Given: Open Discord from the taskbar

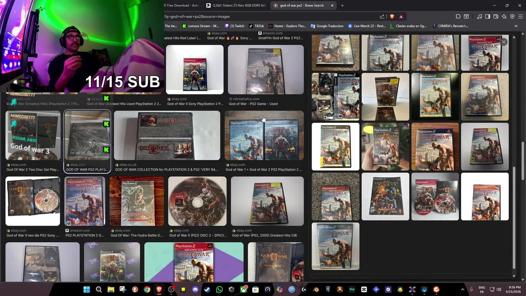Looking at the screenshot, I should (195, 289).
